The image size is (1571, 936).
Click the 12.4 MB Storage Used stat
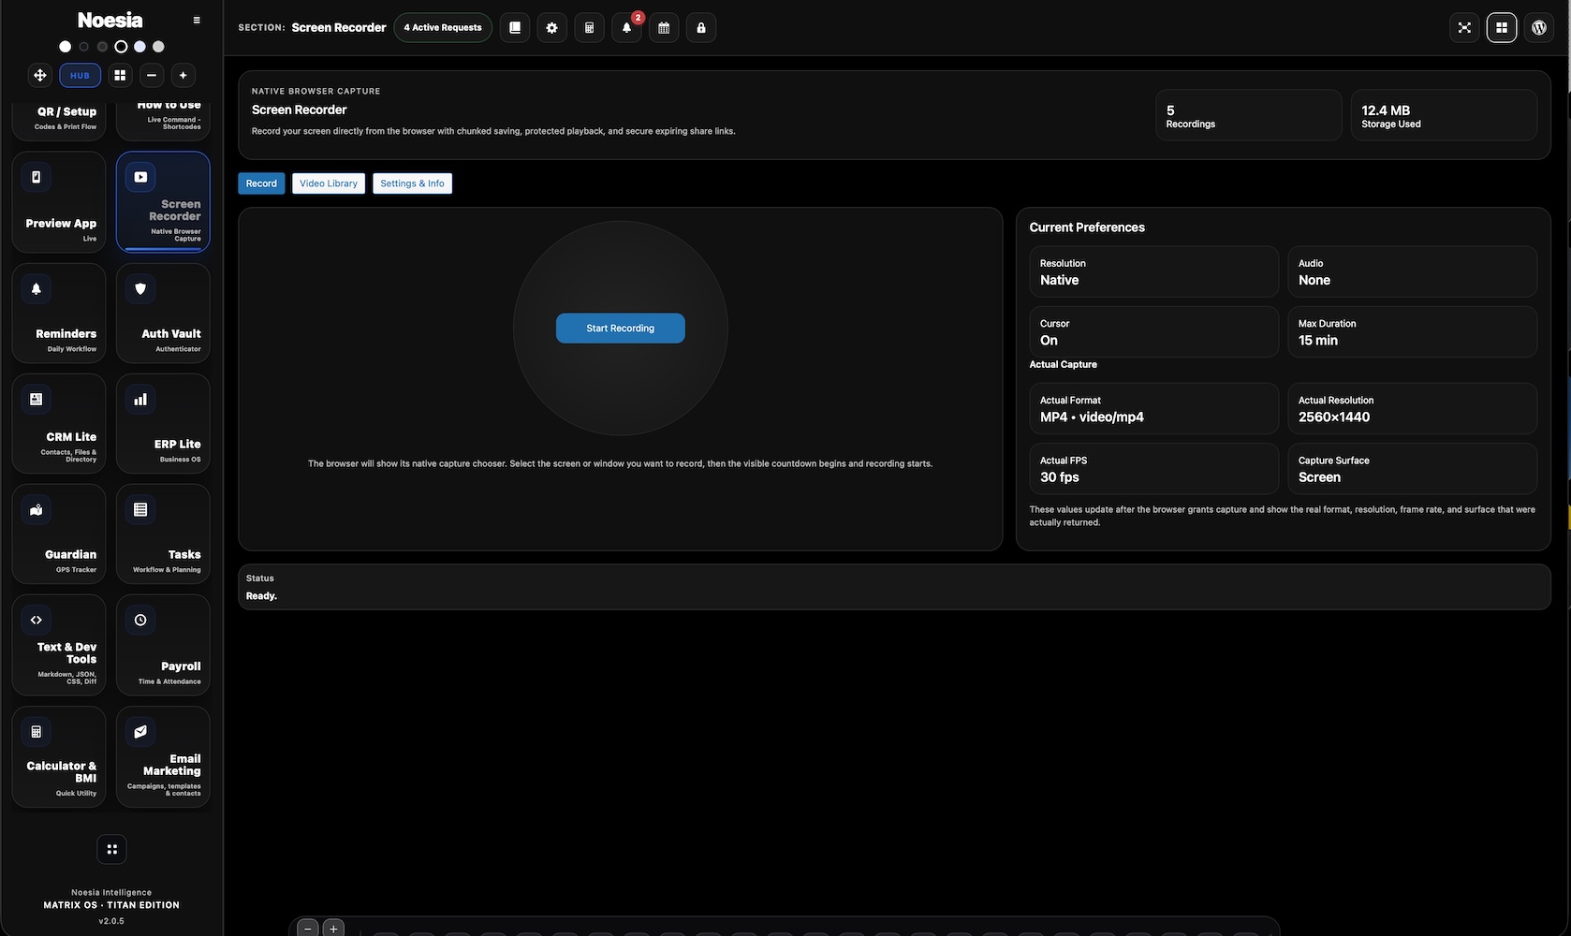1444,115
